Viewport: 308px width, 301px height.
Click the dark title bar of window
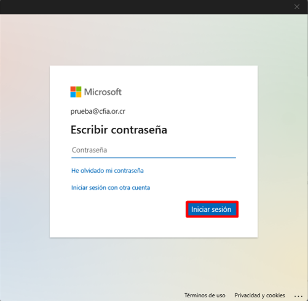(143, 7)
